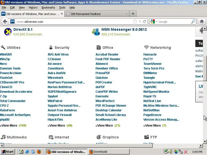The height and width of the screenshot is (155, 207).
Task: Open a new tab with the plus button
Action: click(133, 14)
